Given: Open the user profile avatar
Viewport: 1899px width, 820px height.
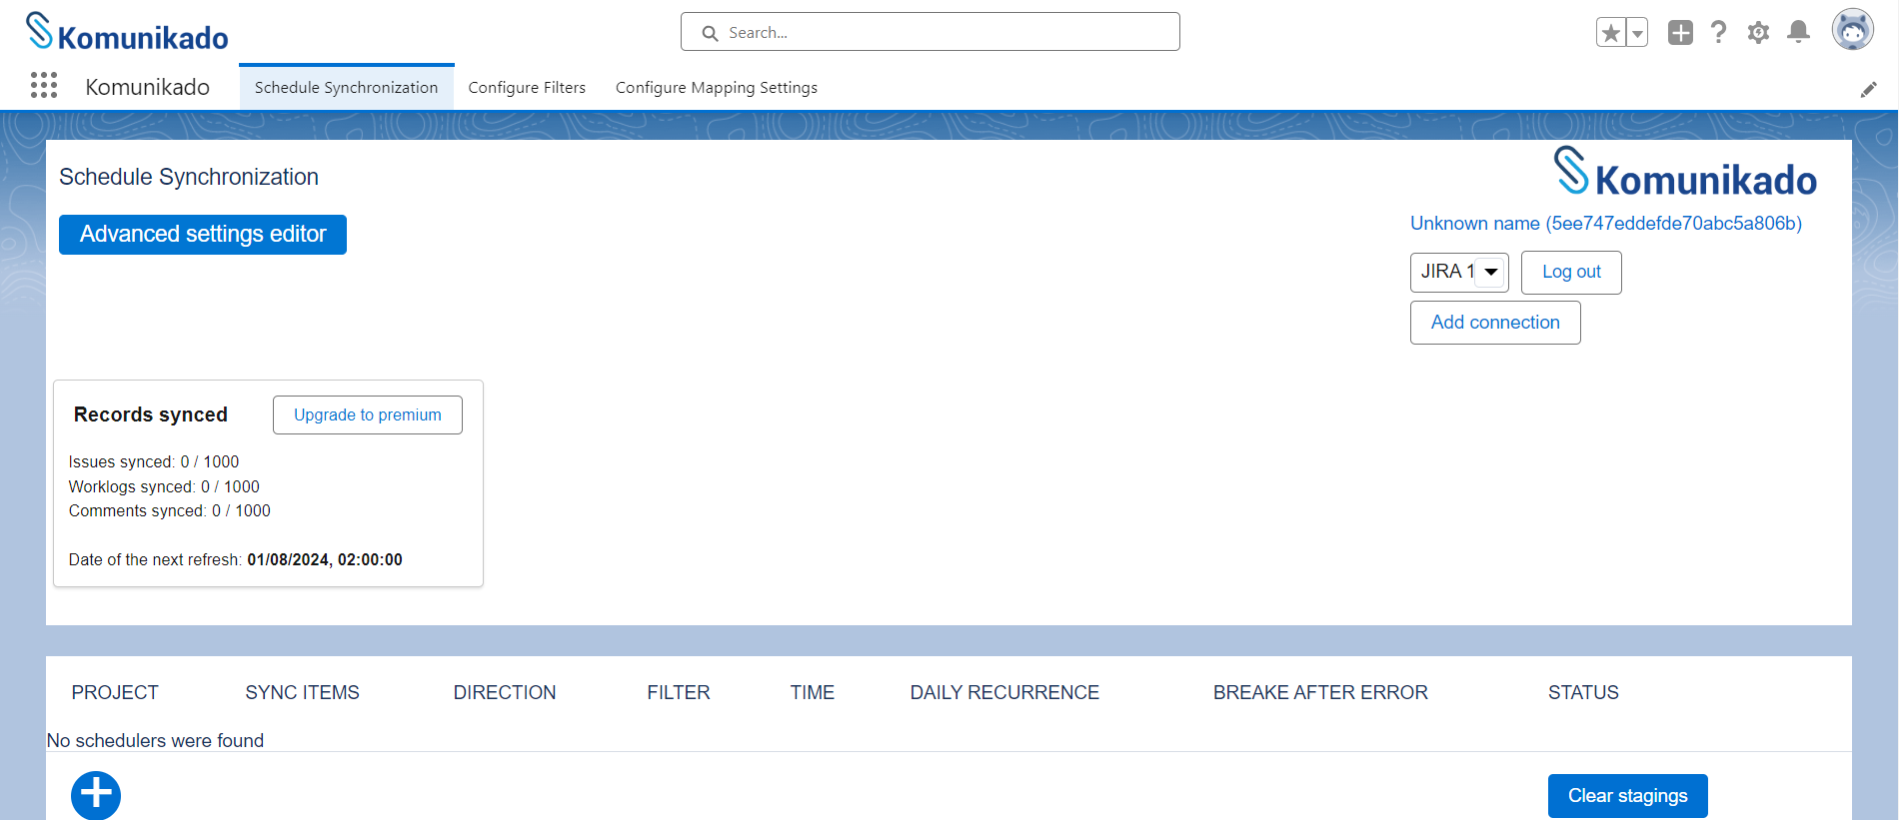Looking at the screenshot, I should (x=1852, y=30).
